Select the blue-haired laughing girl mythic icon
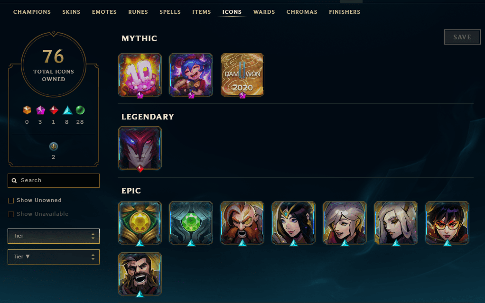The height and width of the screenshot is (303, 485). coord(191,75)
